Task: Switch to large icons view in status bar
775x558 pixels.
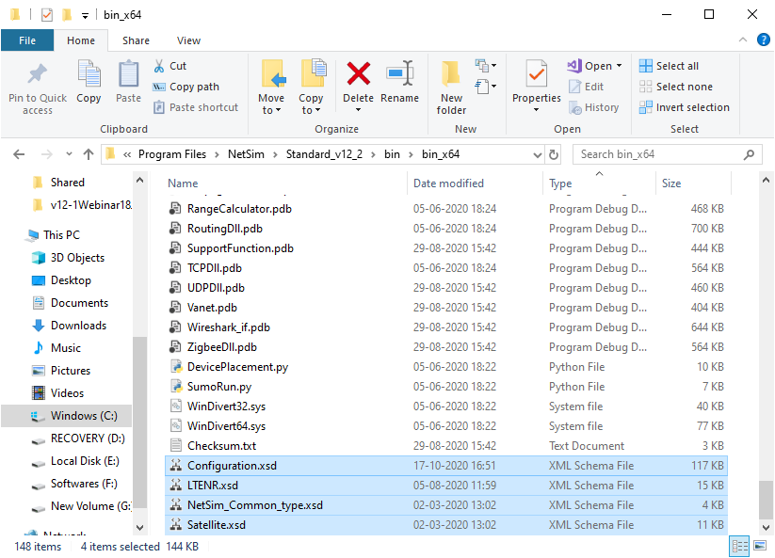Action: tap(760, 546)
